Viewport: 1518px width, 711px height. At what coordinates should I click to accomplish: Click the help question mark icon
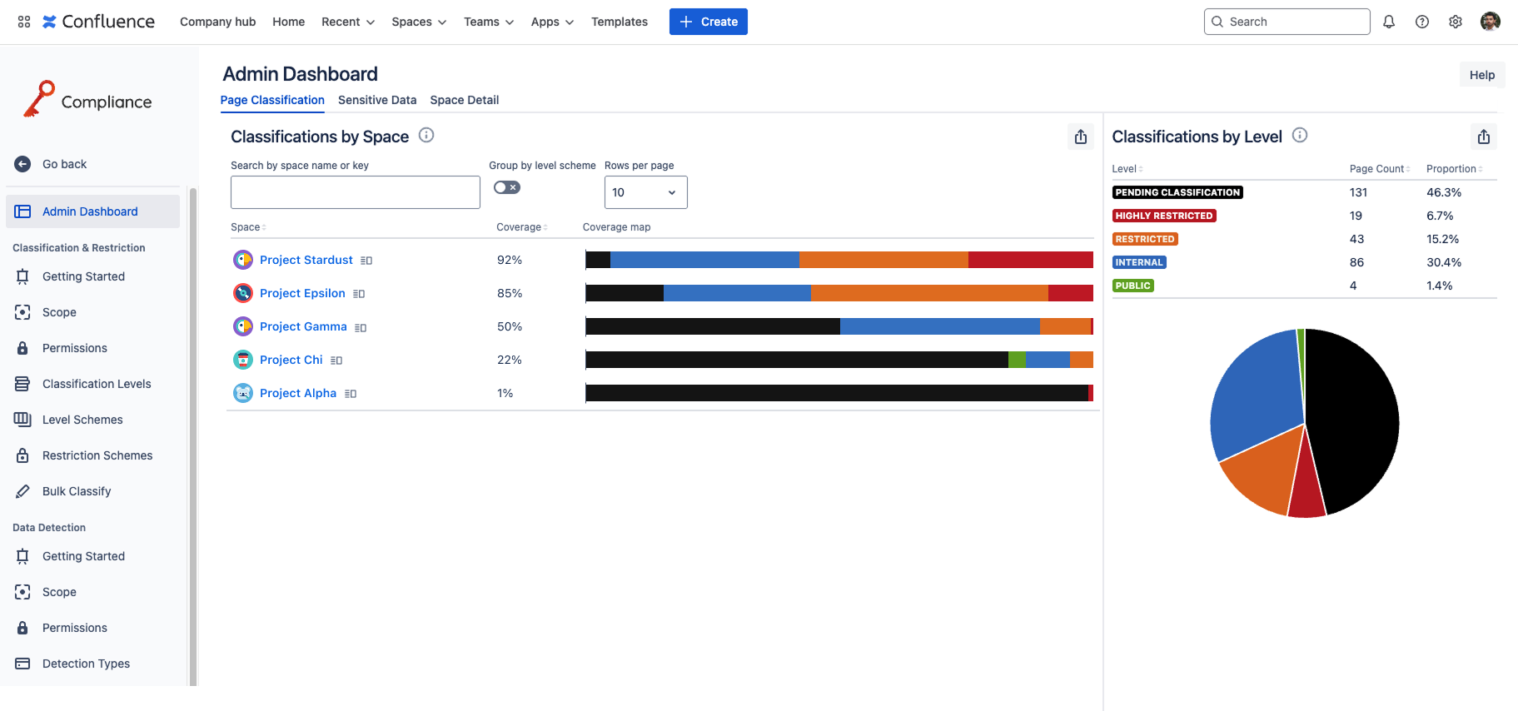point(1422,22)
